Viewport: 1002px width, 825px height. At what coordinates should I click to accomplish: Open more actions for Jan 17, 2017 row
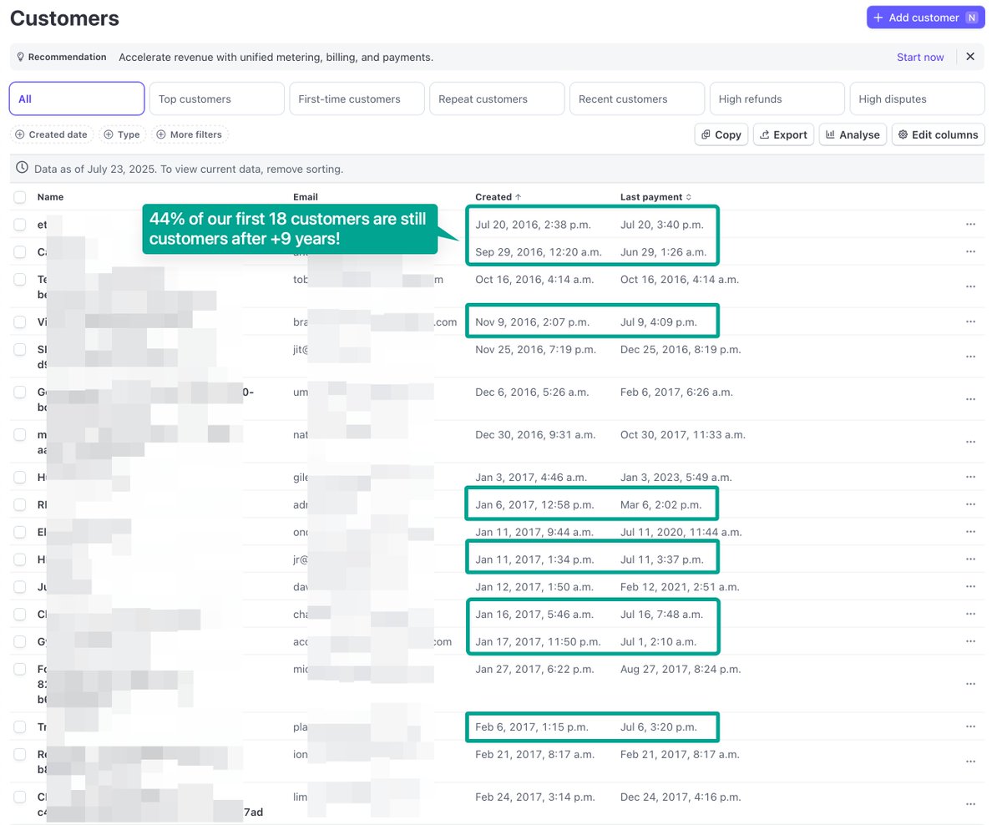[x=970, y=641]
